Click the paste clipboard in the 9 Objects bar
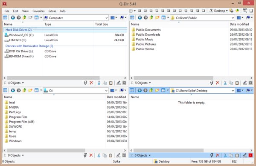256x166 pixels. coord(111,155)
